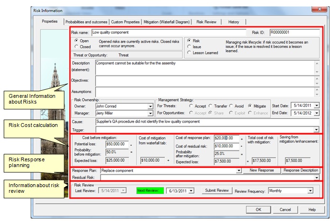This screenshot has height=221, width=331.
Task: Click the Probability after mitigation field
Action: pyautogui.click(x=227, y=154)
